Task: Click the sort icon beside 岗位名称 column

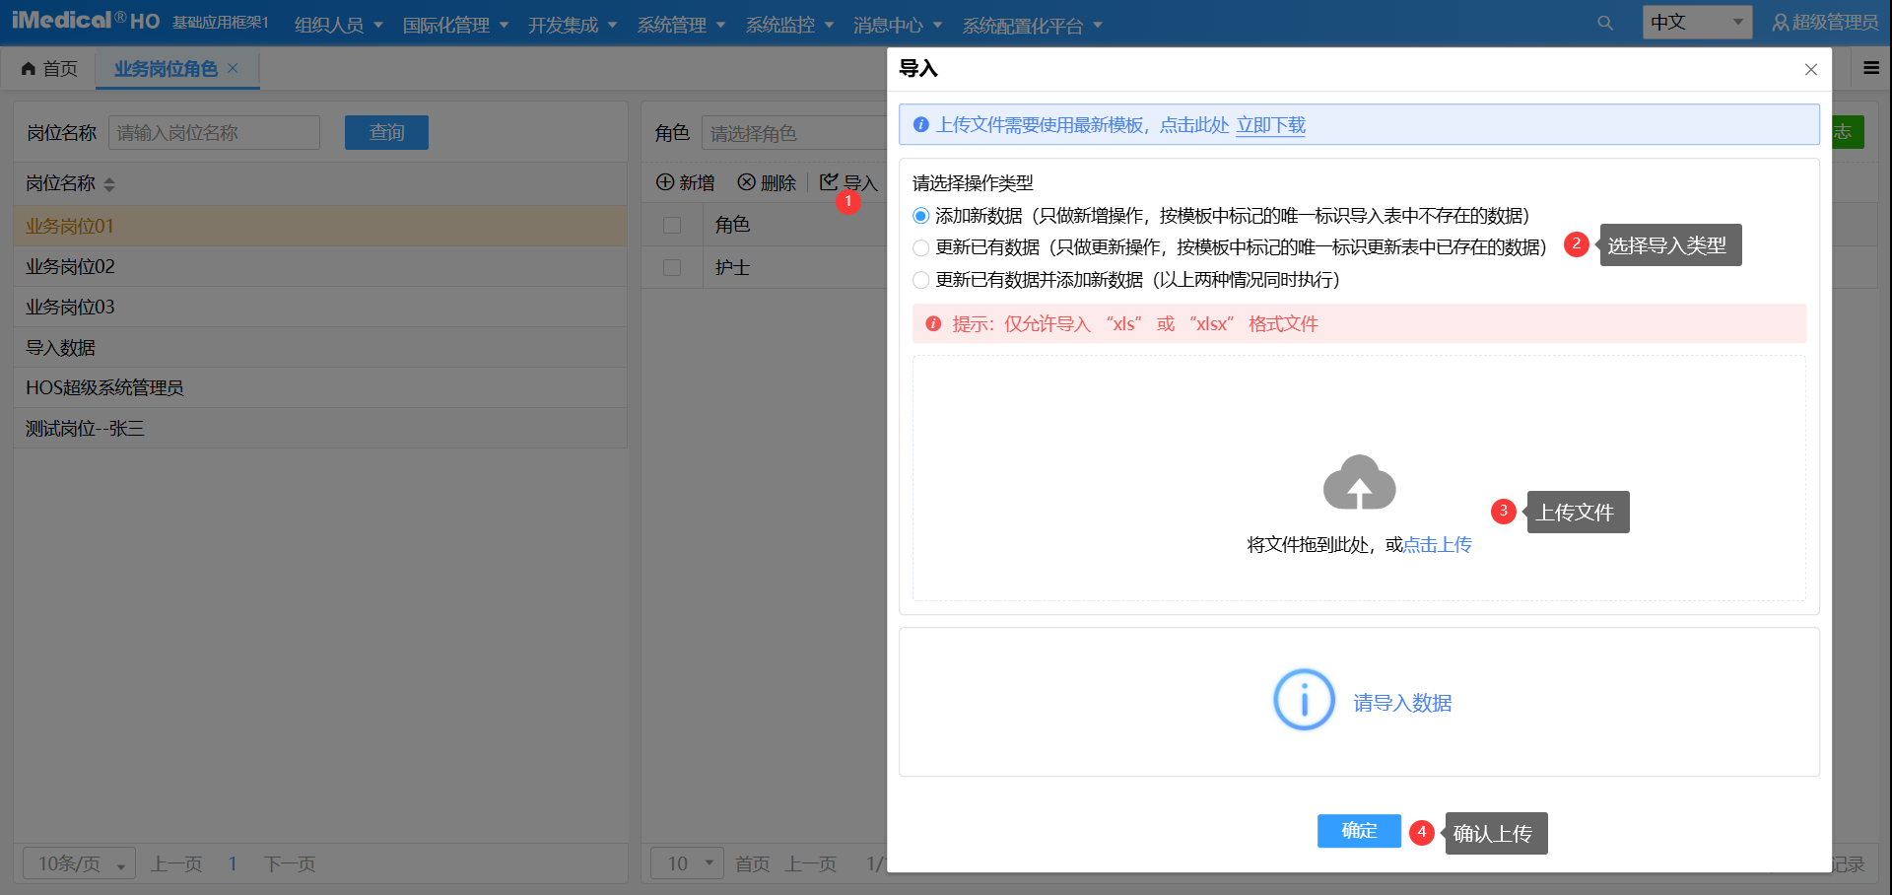Action: pos(109,184)
